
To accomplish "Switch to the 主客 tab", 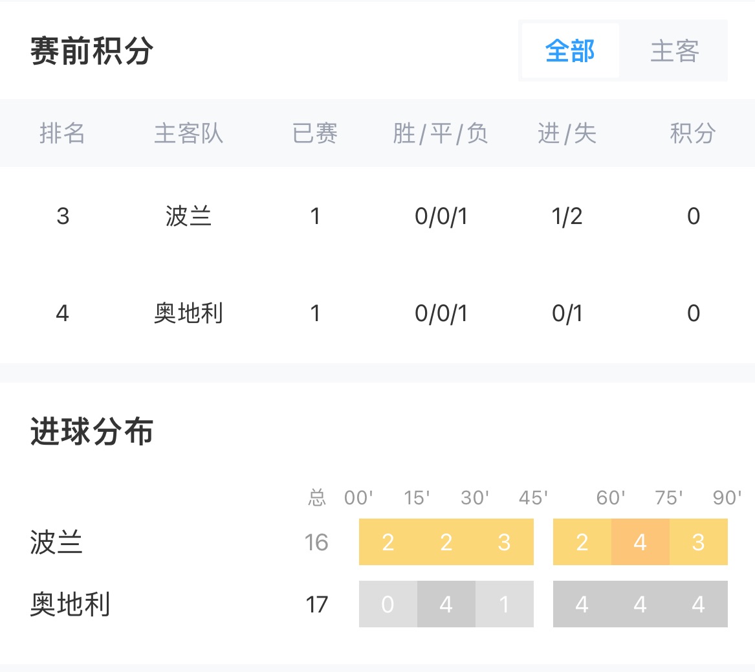I will tap(674, 50).
